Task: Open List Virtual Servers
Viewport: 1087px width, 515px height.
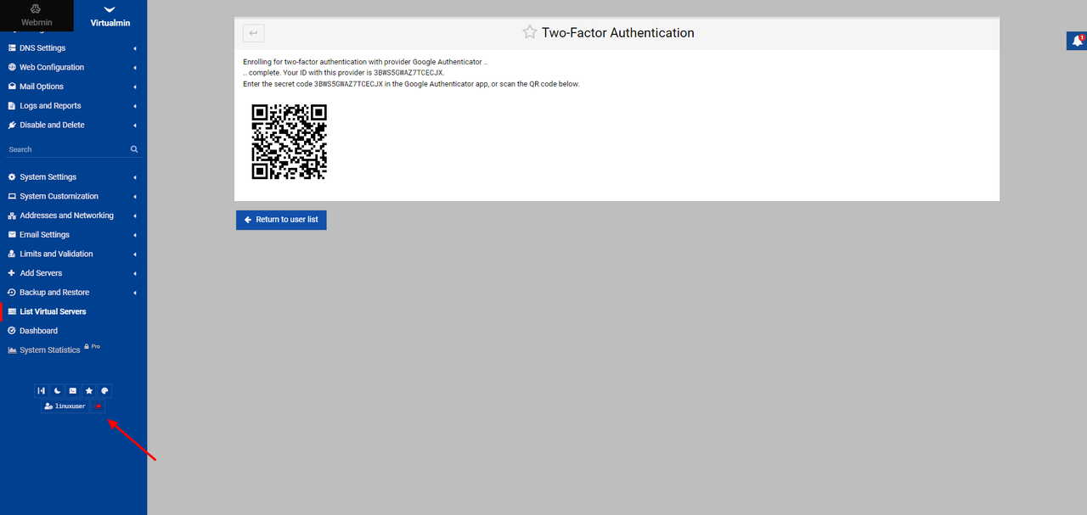Action: (x=53, y=311)
